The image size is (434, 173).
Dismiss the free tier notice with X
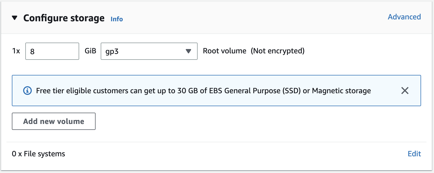[405, 91]
